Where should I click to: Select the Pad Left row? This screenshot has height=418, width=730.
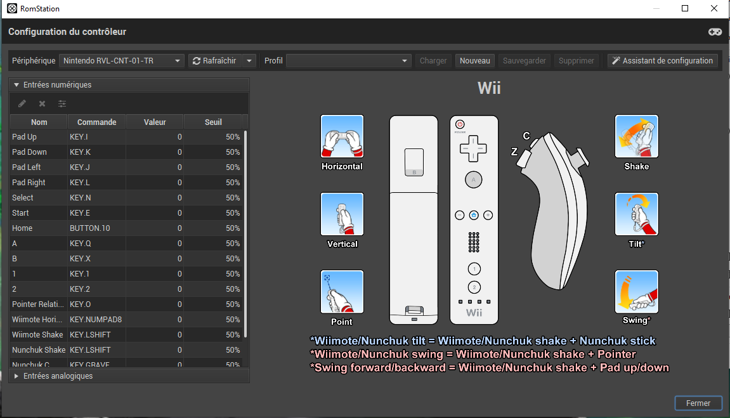pyautogui.click(x=126, y=167)
